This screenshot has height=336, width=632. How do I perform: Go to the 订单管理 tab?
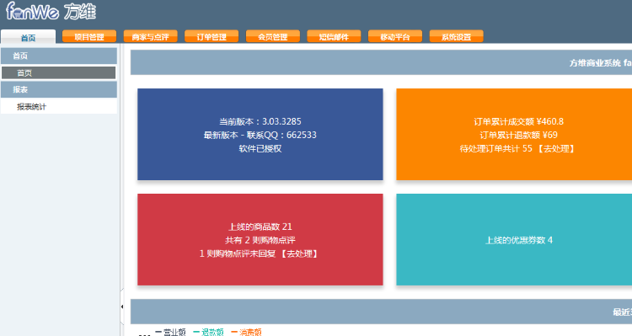212,37
